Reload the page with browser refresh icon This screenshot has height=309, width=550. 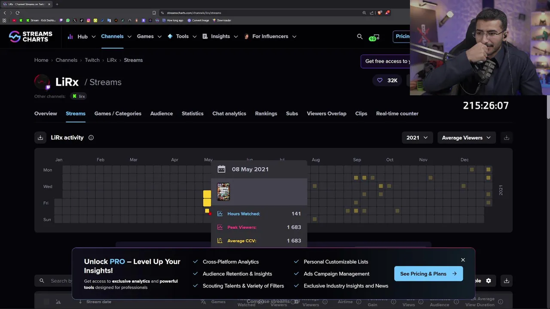(x=18, y=13)
